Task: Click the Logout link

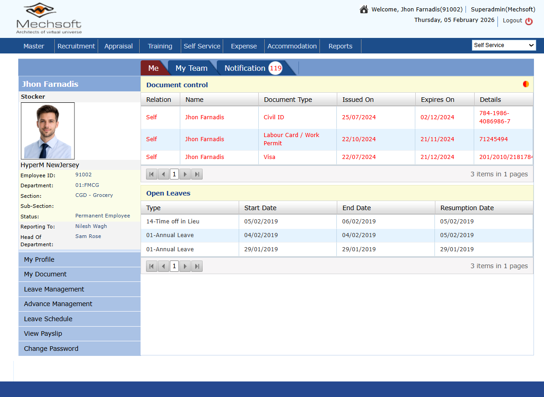Action: [x=512, y=21]
